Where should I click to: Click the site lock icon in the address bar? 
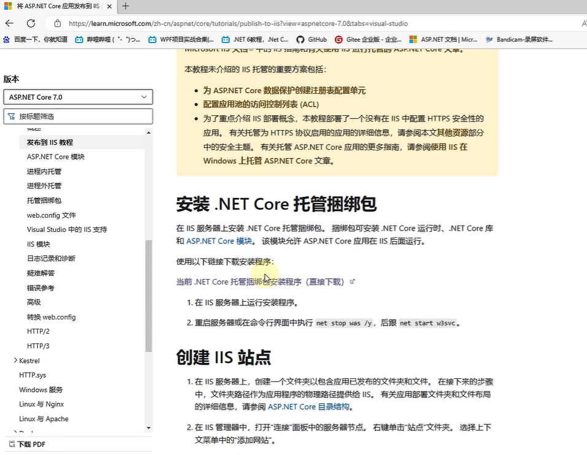pyautogui.click(x=57, y=23)
